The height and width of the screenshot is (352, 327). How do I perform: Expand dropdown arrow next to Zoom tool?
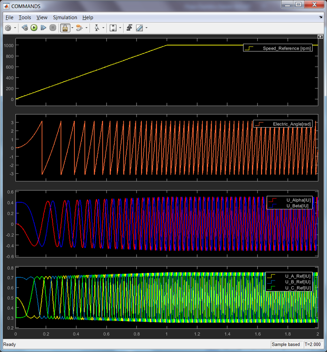(x=103, y=28)
